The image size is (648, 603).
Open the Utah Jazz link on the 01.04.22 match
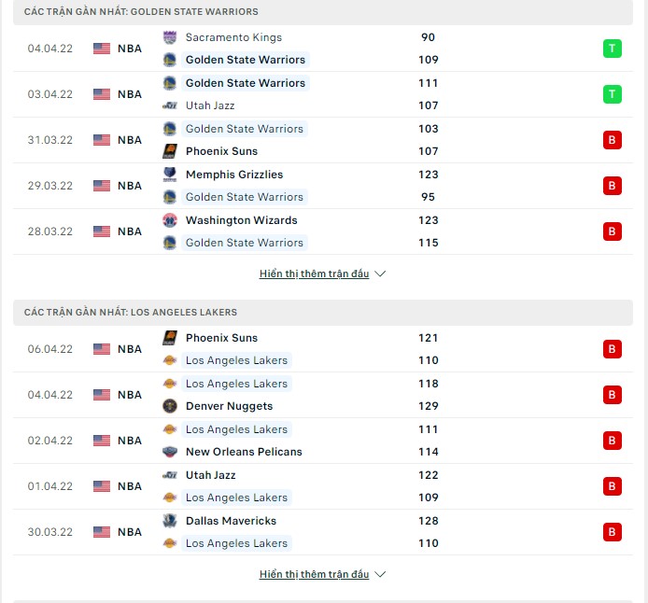pos(210,475)
